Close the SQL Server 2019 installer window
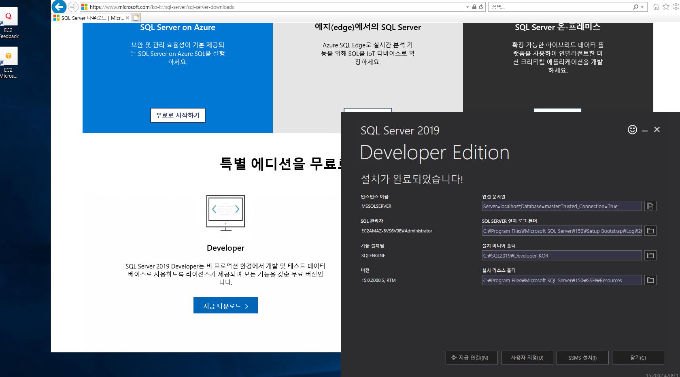 (x=657, y=130)
